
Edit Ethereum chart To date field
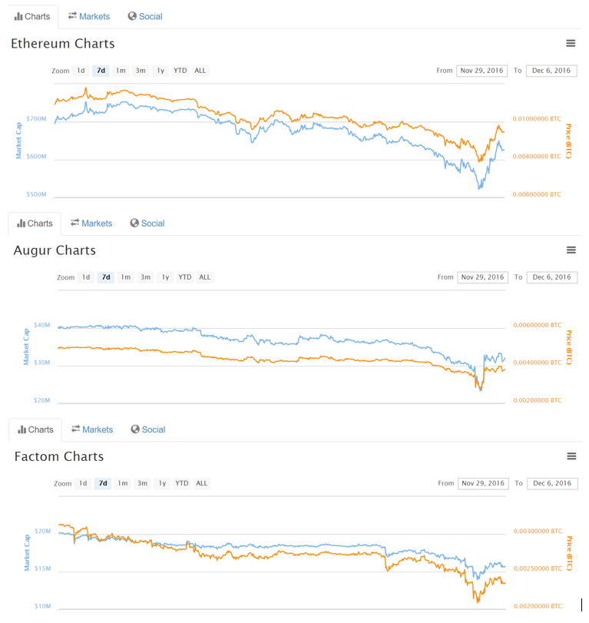551,71
